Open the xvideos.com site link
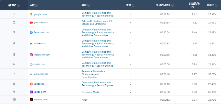 click(x=41, y=100)
